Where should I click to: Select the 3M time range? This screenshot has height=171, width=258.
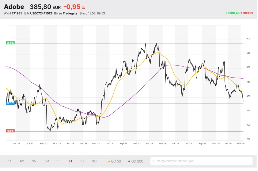click(x=34, y=161)
